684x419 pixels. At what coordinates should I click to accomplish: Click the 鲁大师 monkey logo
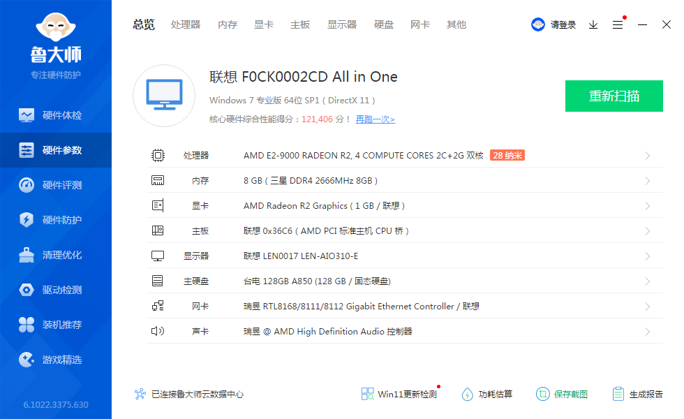coord(56,27)
